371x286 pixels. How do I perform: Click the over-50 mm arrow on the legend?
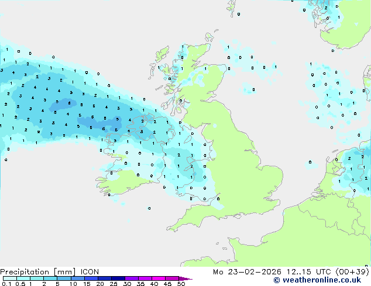[185, 278]
